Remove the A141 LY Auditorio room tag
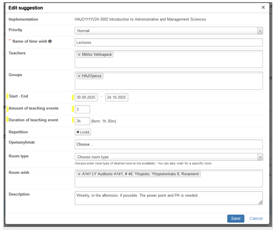 (x=79, y=174)
